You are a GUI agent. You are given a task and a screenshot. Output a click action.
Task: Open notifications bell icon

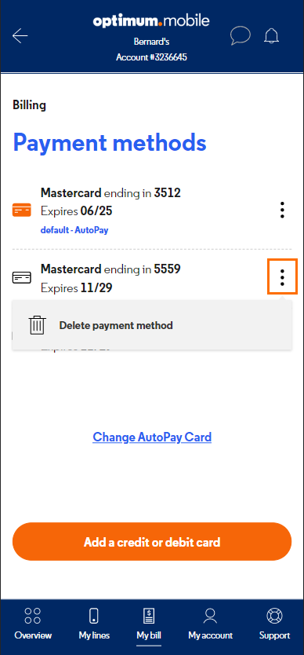(271, 36)
